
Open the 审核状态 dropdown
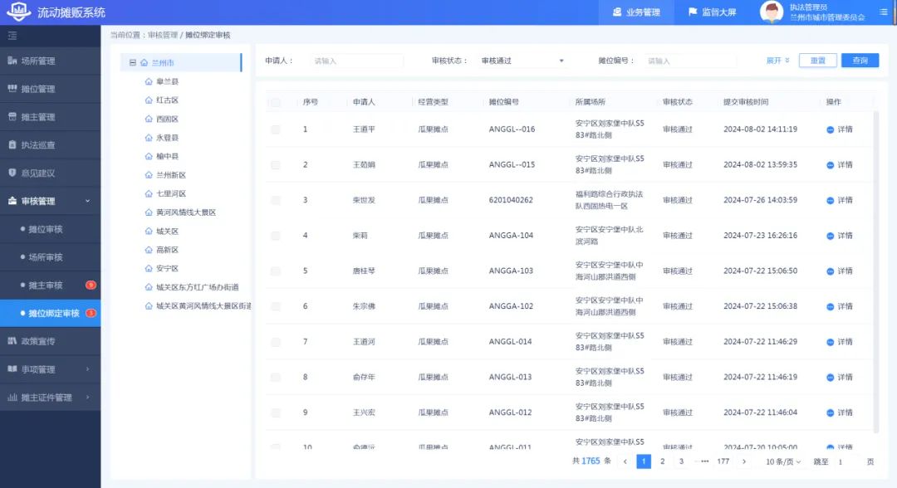pyautogui.click(x=522, y=61)
